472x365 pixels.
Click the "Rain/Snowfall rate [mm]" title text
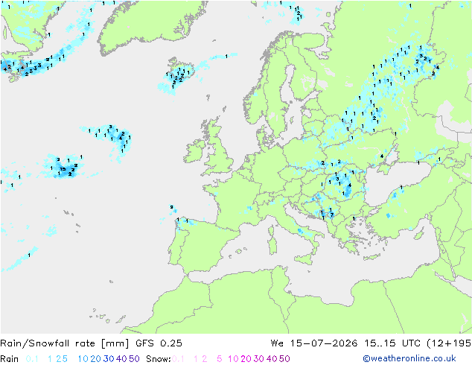click(65, 343)
